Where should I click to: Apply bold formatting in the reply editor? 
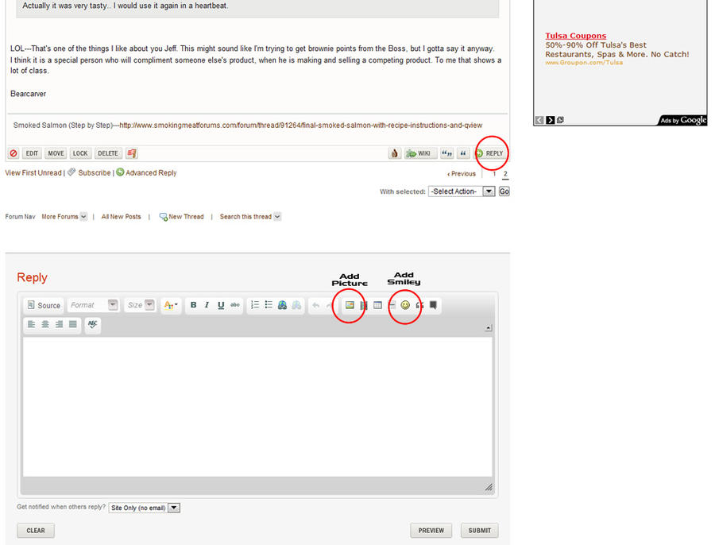tap(193, 305)
